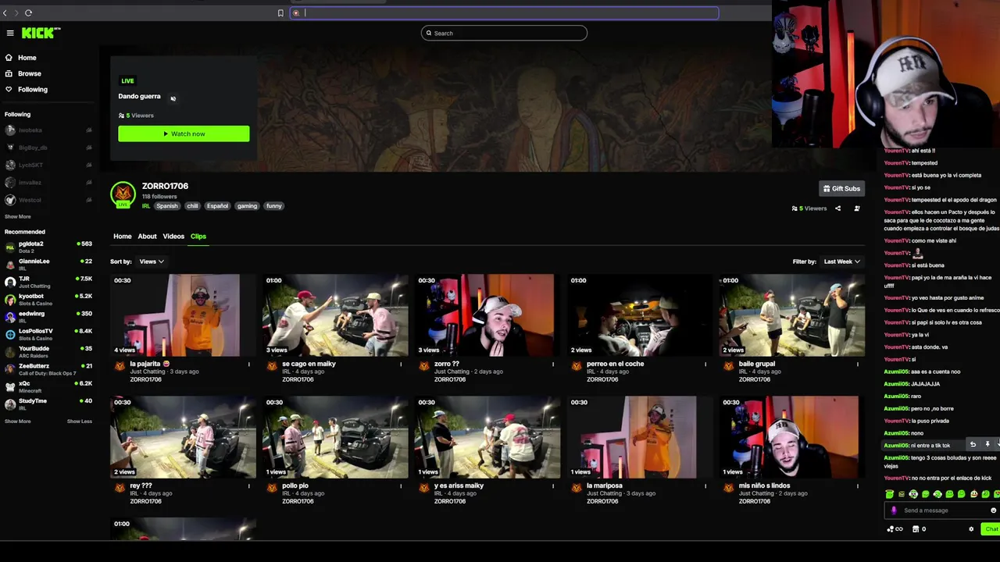Select the funny tag
Image resolution: width=1000 pixels, height=562 pixels.
273,206
